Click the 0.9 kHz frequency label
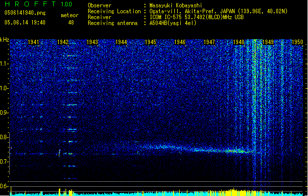 [4, 113]
